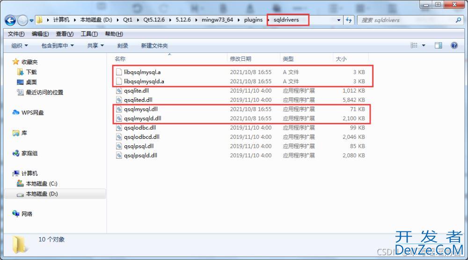Click the Back navigation arrow button

coord(10,20)
